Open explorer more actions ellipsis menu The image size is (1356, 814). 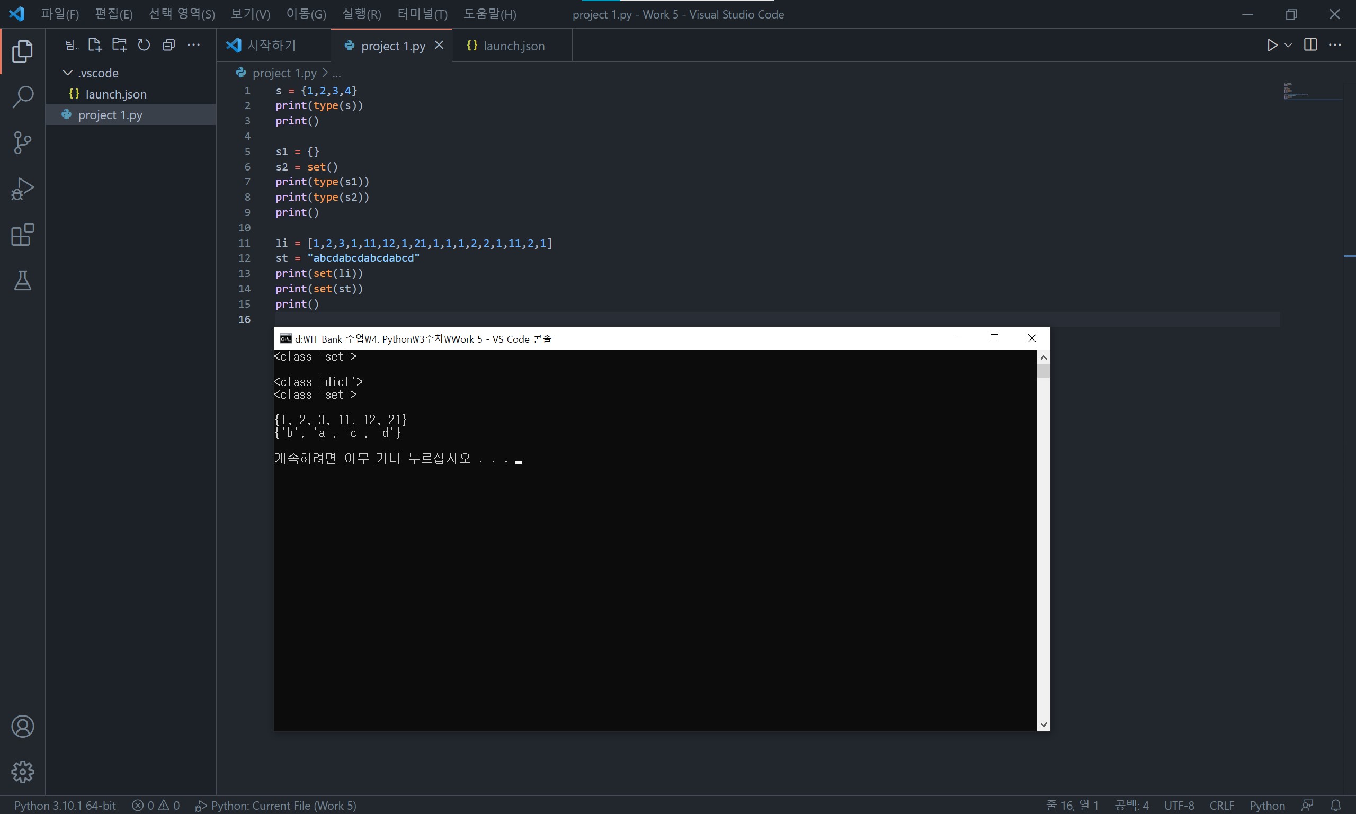click(193, 45)
